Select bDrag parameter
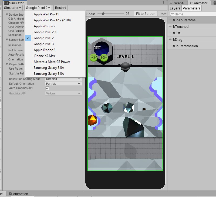Viewport: 216px width, 197px height. [x=192, y=39]
